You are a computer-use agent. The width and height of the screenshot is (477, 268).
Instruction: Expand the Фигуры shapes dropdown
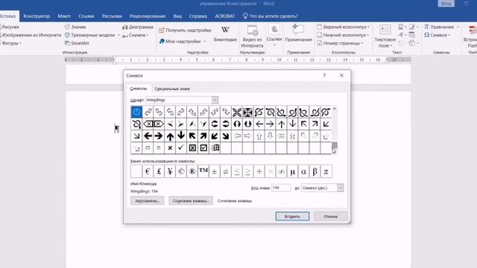pyautogui.click(x=20, y=43)
